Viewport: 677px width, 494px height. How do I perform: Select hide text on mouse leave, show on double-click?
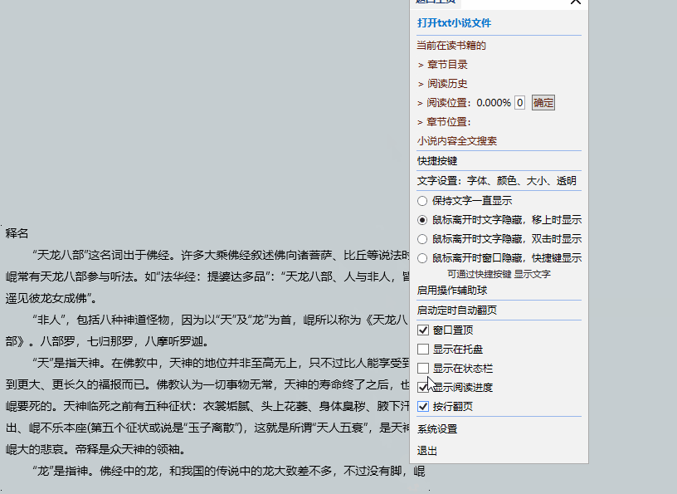coord(421,238)
